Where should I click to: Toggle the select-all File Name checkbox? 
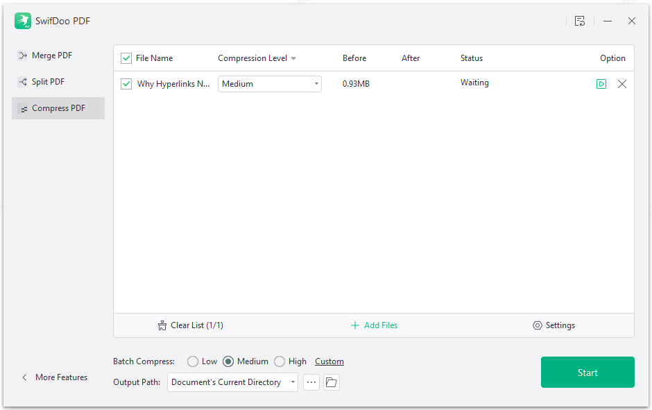pos(126,58)
